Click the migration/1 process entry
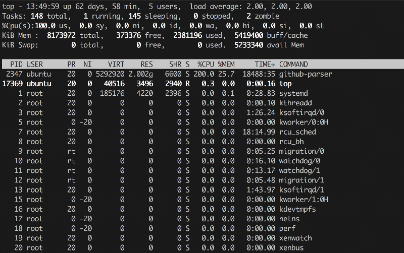Viewport: 404px width, 253px height. click(301, 180)
